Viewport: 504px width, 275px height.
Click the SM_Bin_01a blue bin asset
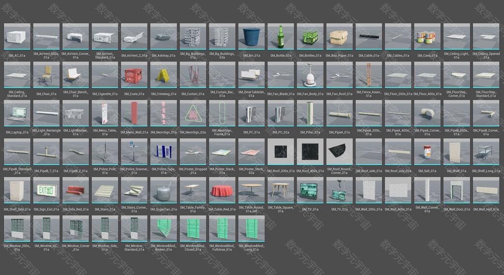(x=252, y=36)
